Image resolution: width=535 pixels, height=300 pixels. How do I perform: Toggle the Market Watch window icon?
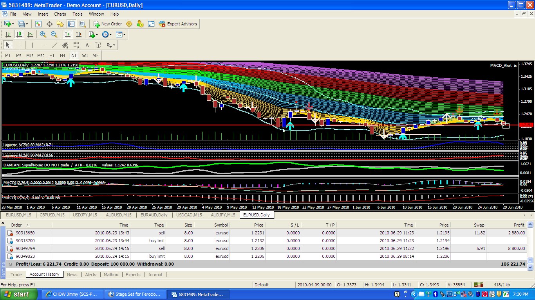38,24
